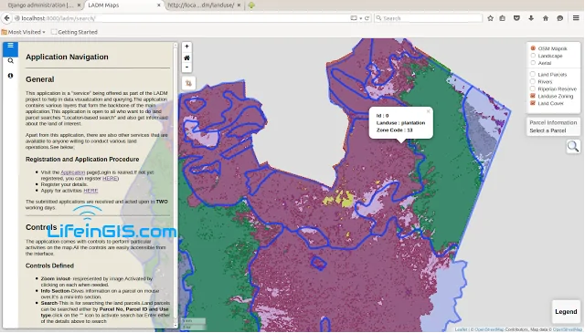Bookmark this page with star icon
The width and height of the screenshot is (585, 333).
coord(490,18)
